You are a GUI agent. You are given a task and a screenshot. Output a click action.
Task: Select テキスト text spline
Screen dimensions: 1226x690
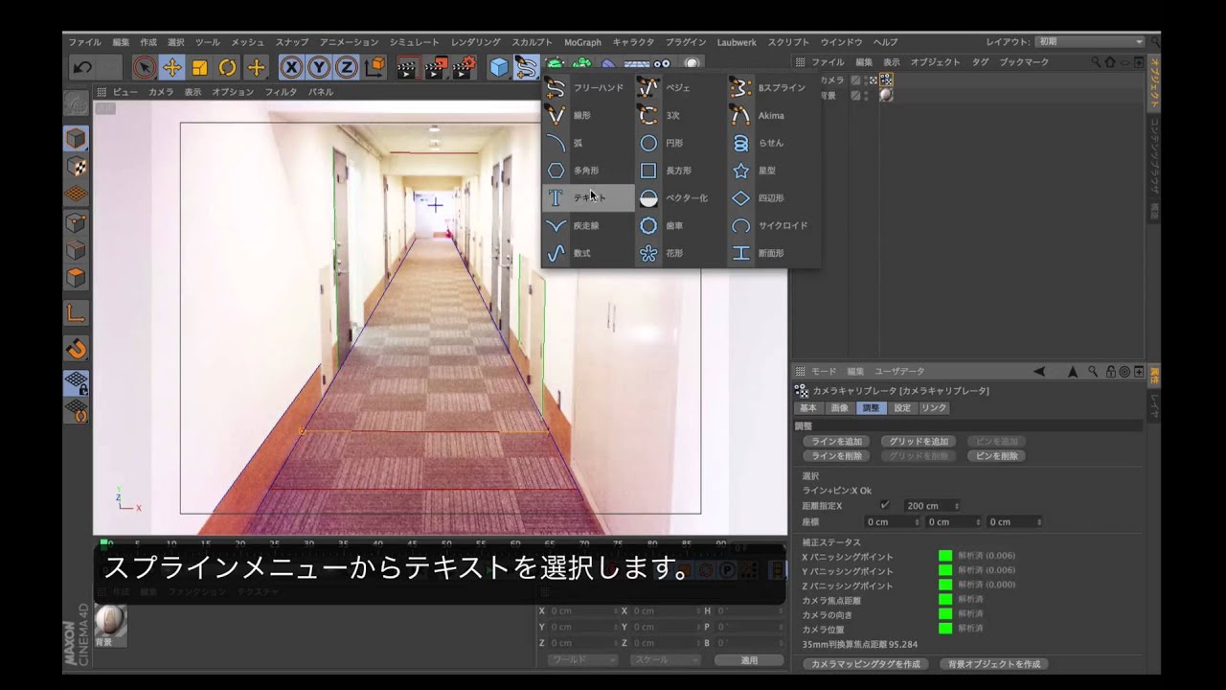pyautogui.click(x=588, y=198)
